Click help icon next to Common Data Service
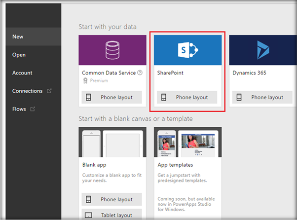The height and width of the screenshot is (220, 297). click(140, 73)
